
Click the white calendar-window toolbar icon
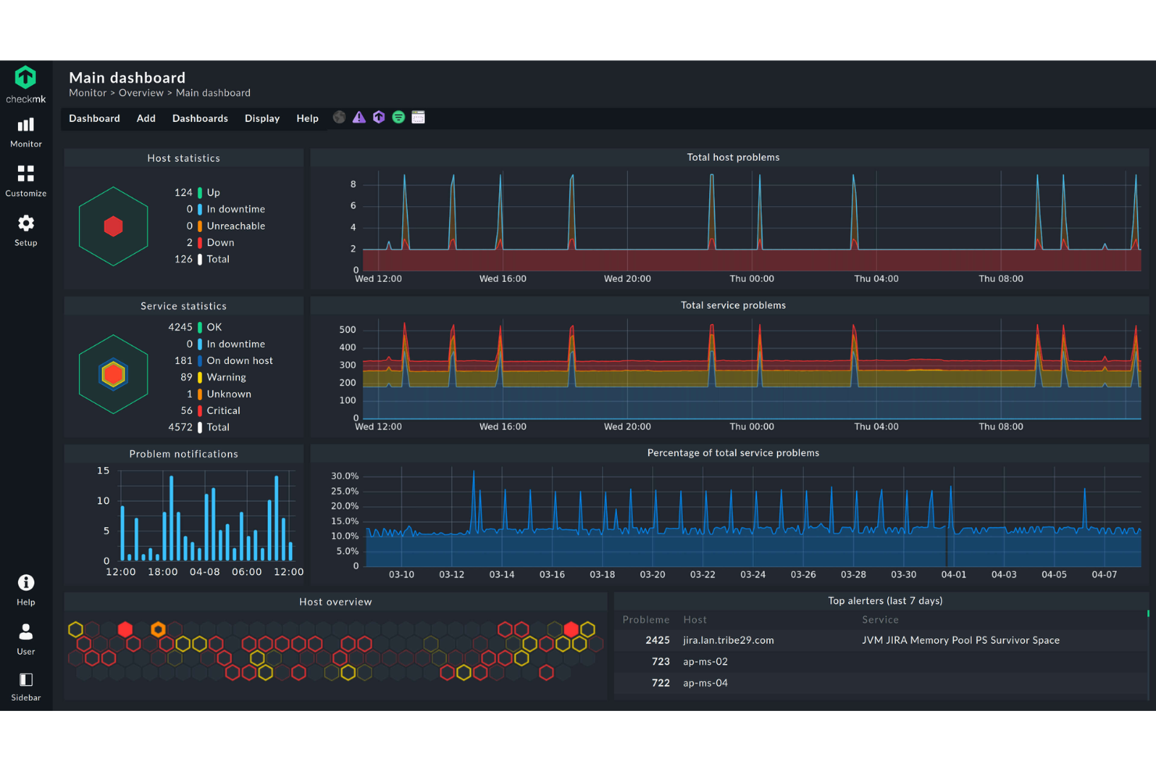click(x=419, y=117)
